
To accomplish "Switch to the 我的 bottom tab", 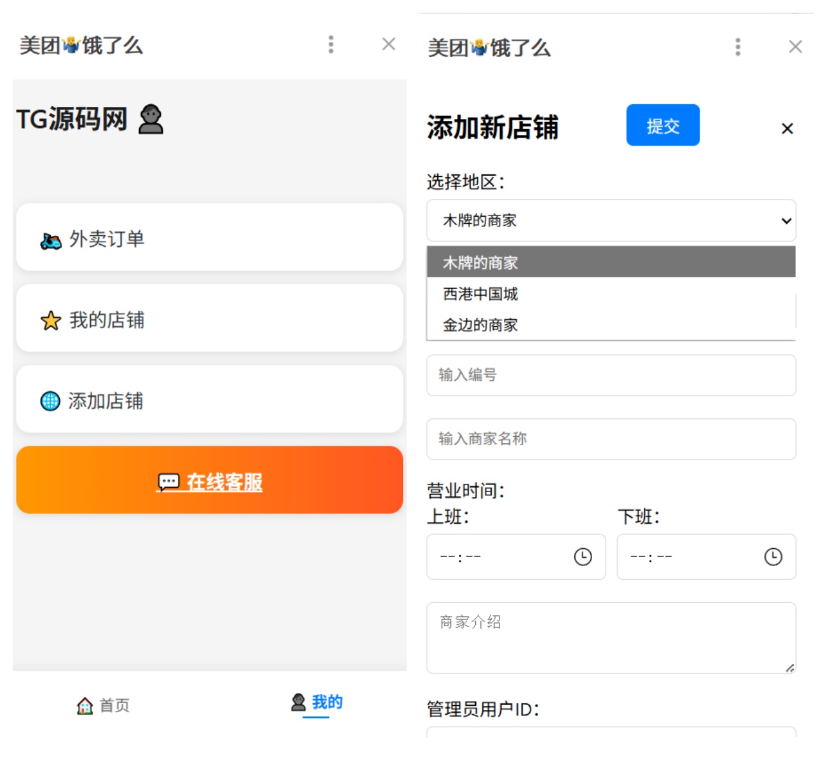I will tap(317, 703).
